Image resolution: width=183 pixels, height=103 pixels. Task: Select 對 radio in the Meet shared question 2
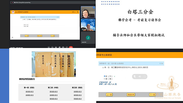(24, 25)
